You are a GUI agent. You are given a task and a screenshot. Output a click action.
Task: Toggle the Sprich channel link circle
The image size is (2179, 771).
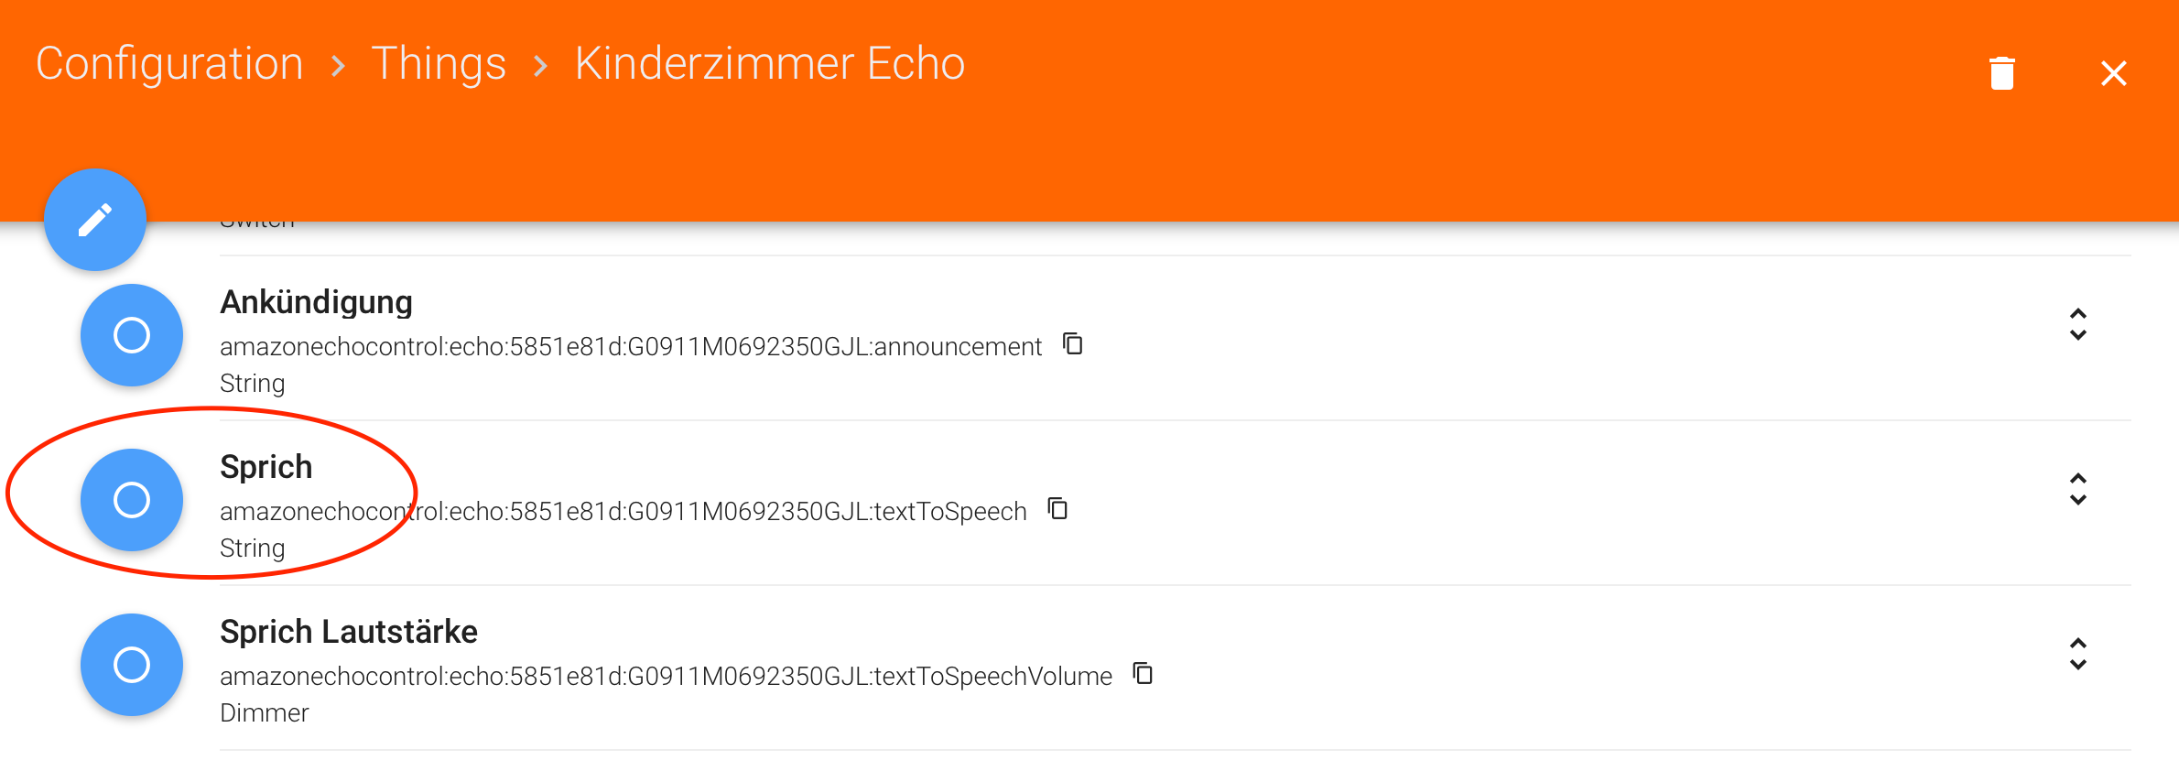tap(132, 500)
